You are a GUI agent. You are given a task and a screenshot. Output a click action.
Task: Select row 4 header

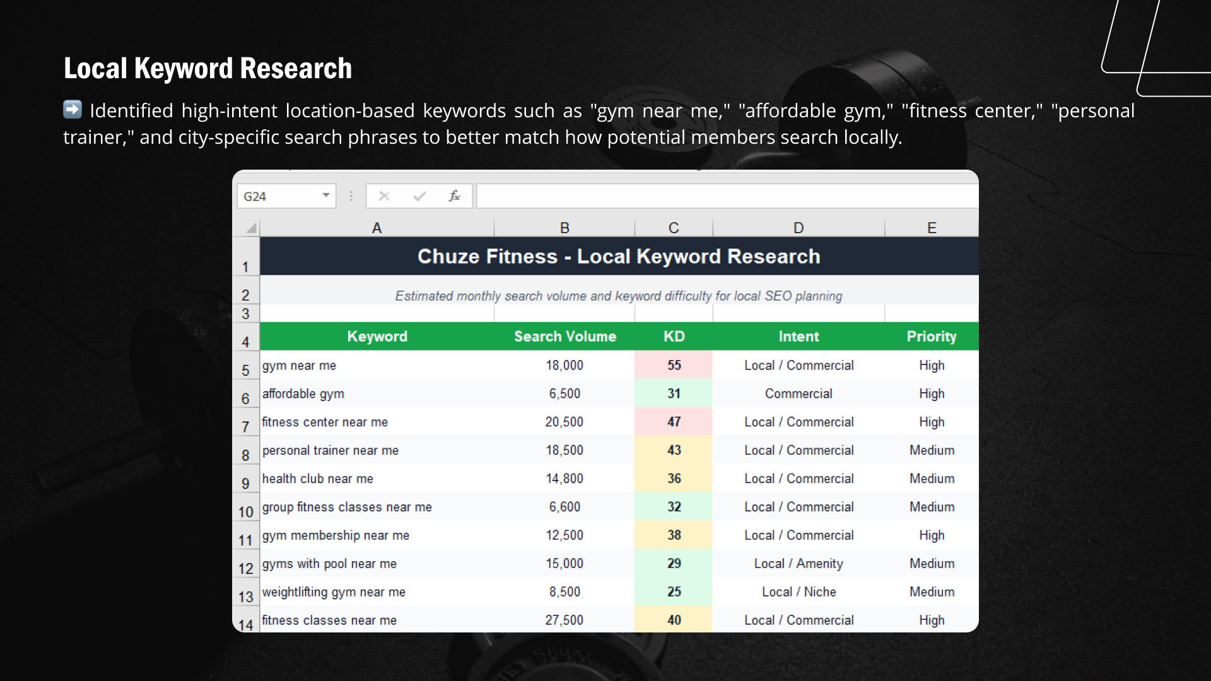point(246,336)
